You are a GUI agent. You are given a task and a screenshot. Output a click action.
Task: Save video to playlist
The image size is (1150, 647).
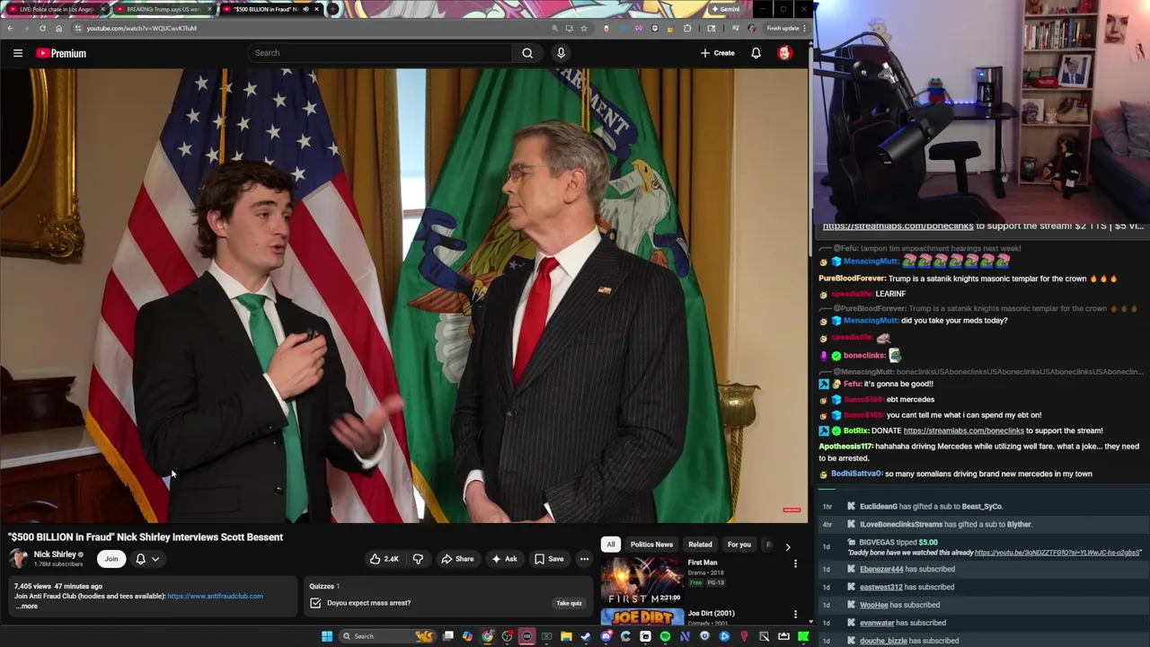[x=549, y=559]
